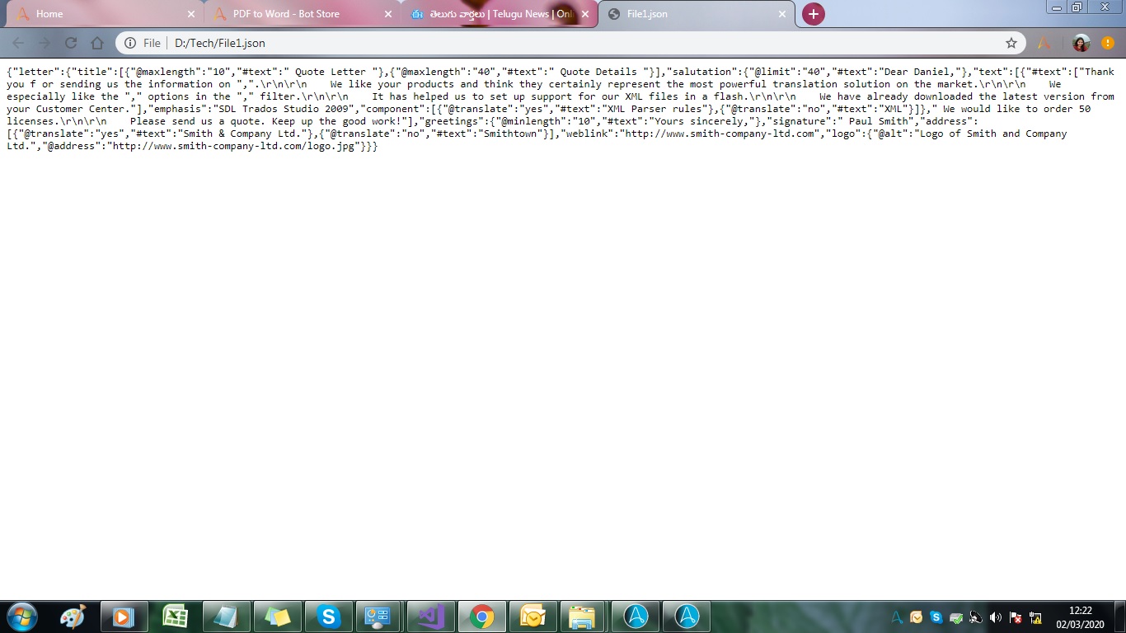Open a new browser tab

(x=813, y=14)
